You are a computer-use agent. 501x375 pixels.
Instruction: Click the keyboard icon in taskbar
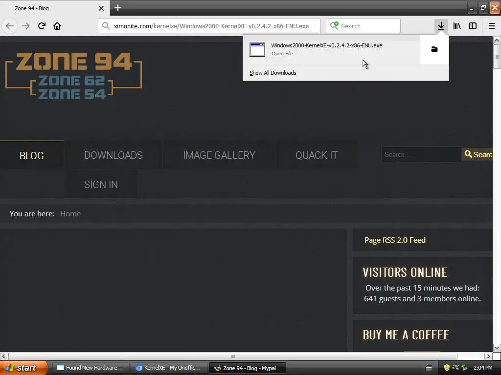[x=429, y=368]
